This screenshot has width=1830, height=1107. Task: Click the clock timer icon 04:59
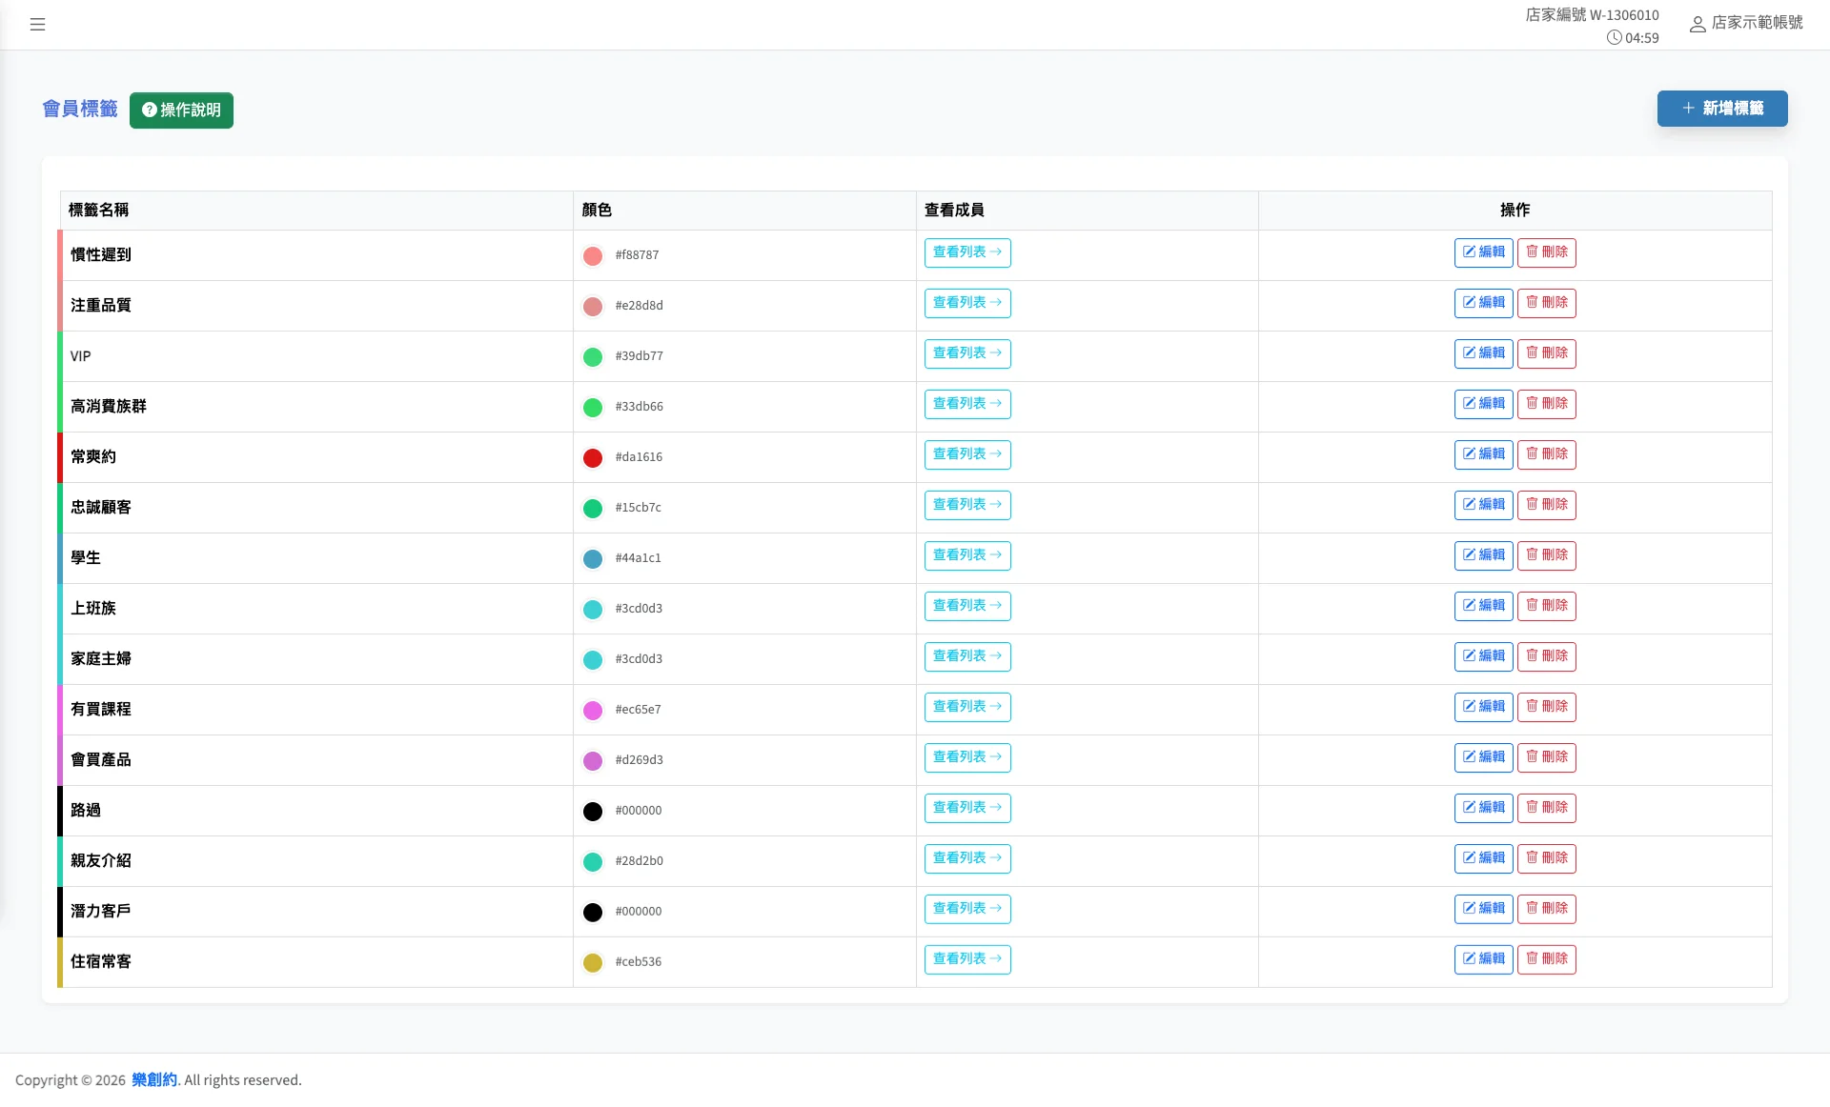click(1614, 38)
